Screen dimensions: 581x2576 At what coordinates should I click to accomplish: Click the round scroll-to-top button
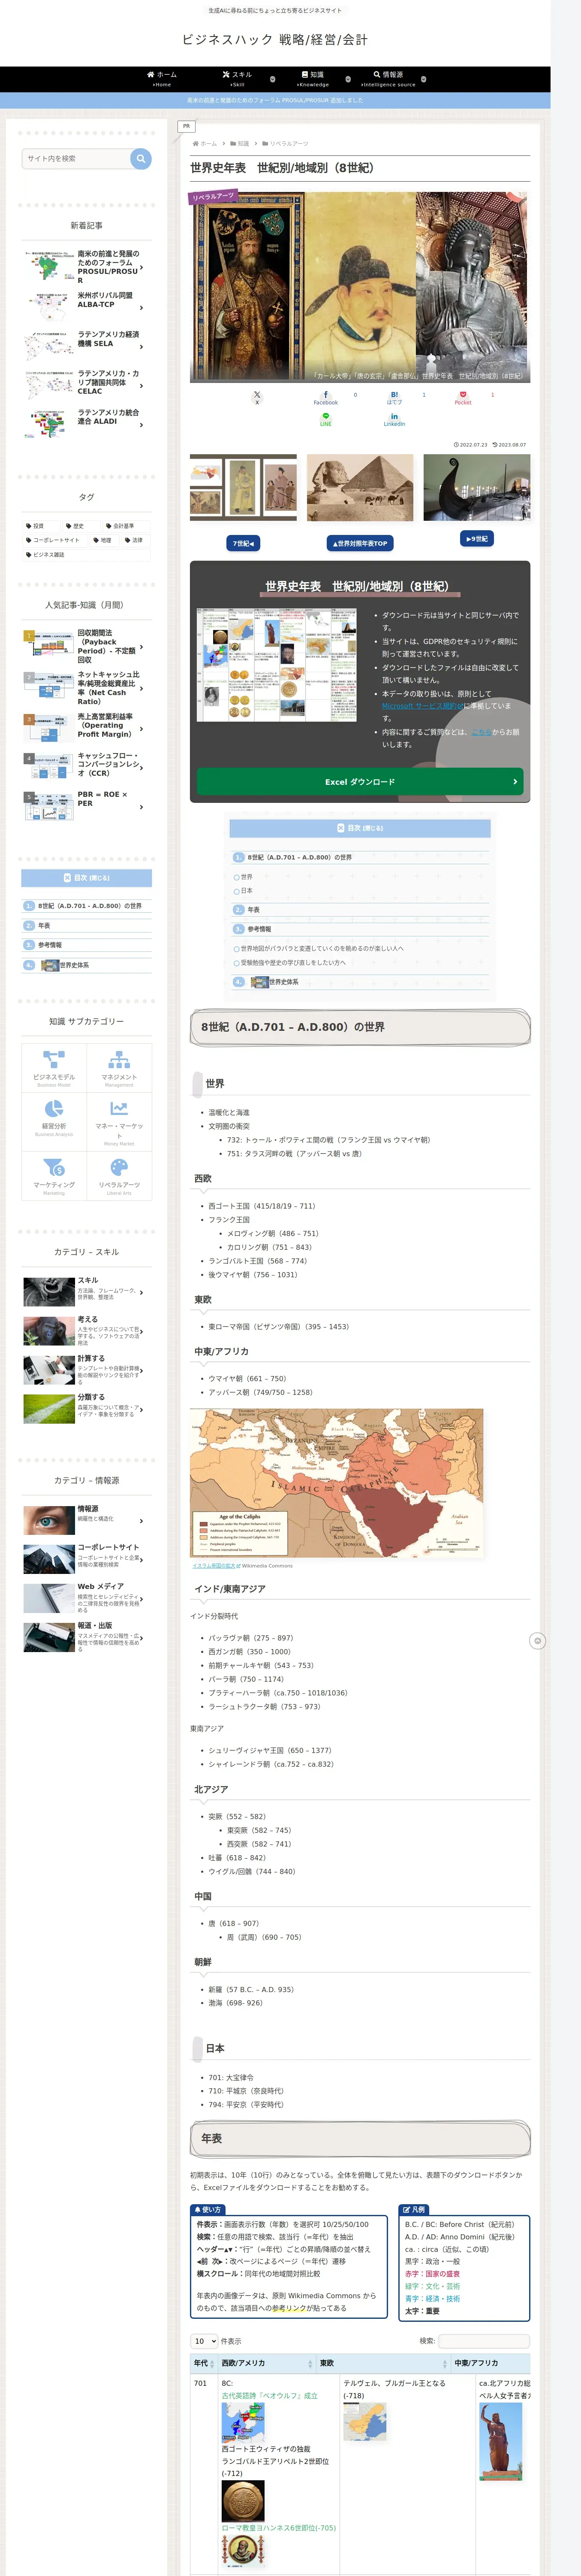(x=537, y=1641)
